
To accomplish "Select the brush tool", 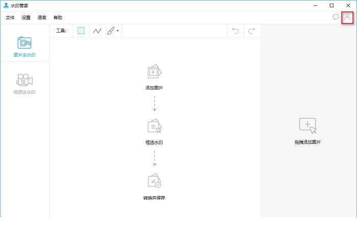I will tap(111, 31).
